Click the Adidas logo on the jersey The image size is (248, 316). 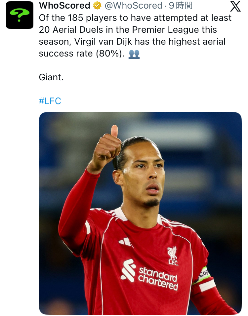click(x=125, y=242)
